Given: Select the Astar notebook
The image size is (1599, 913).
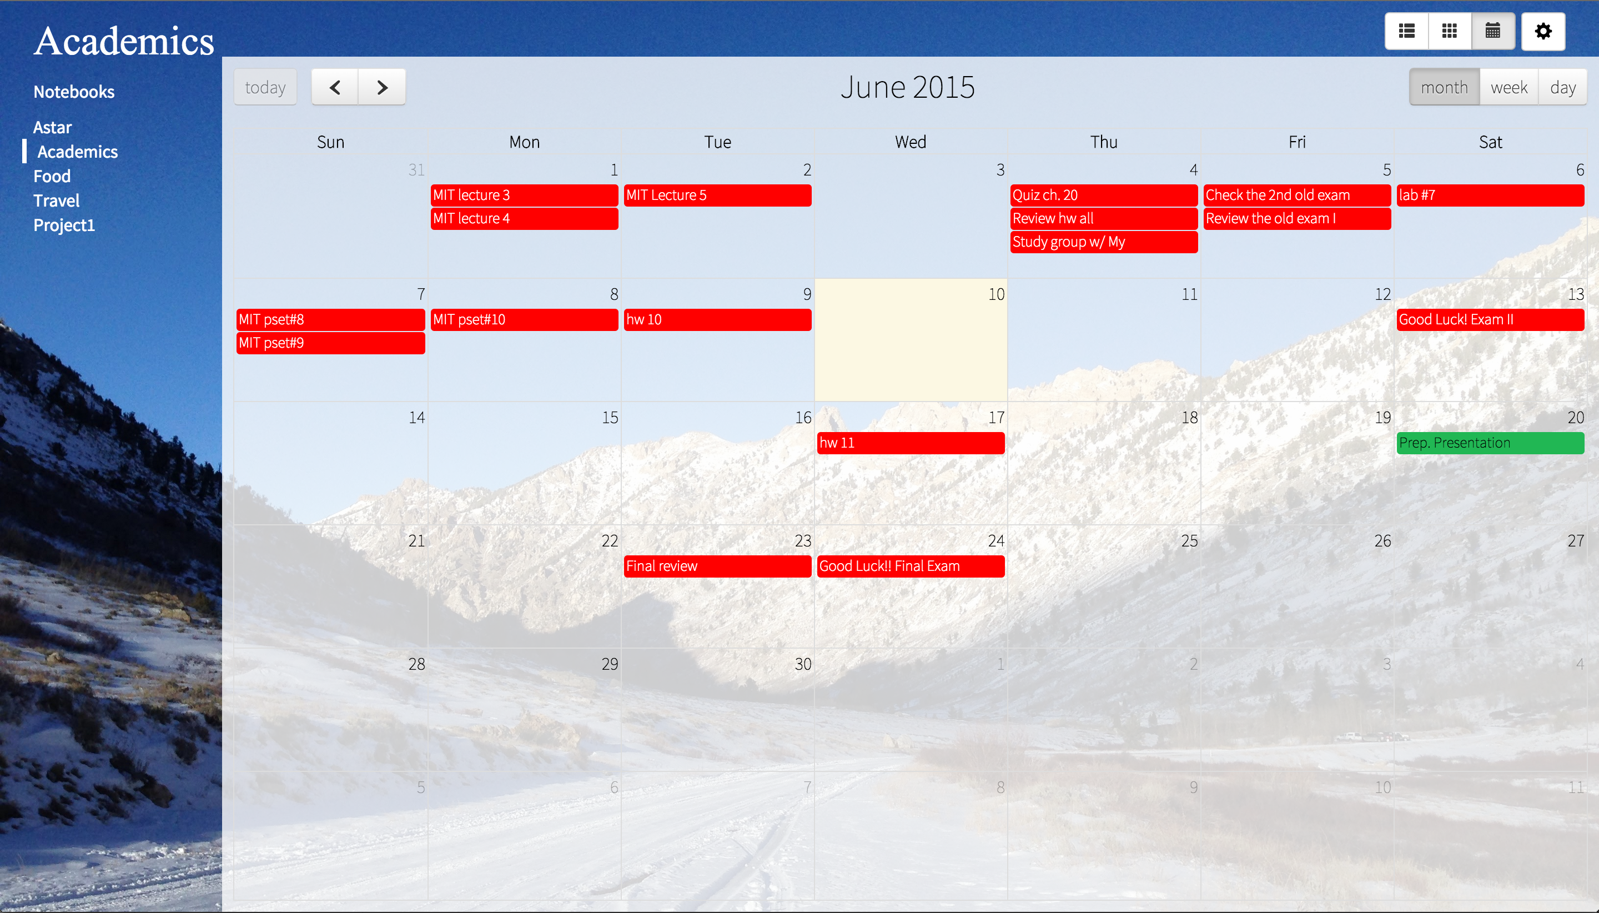Looking at the screenshot, I should pyautogui.click(x=52, y=127).
